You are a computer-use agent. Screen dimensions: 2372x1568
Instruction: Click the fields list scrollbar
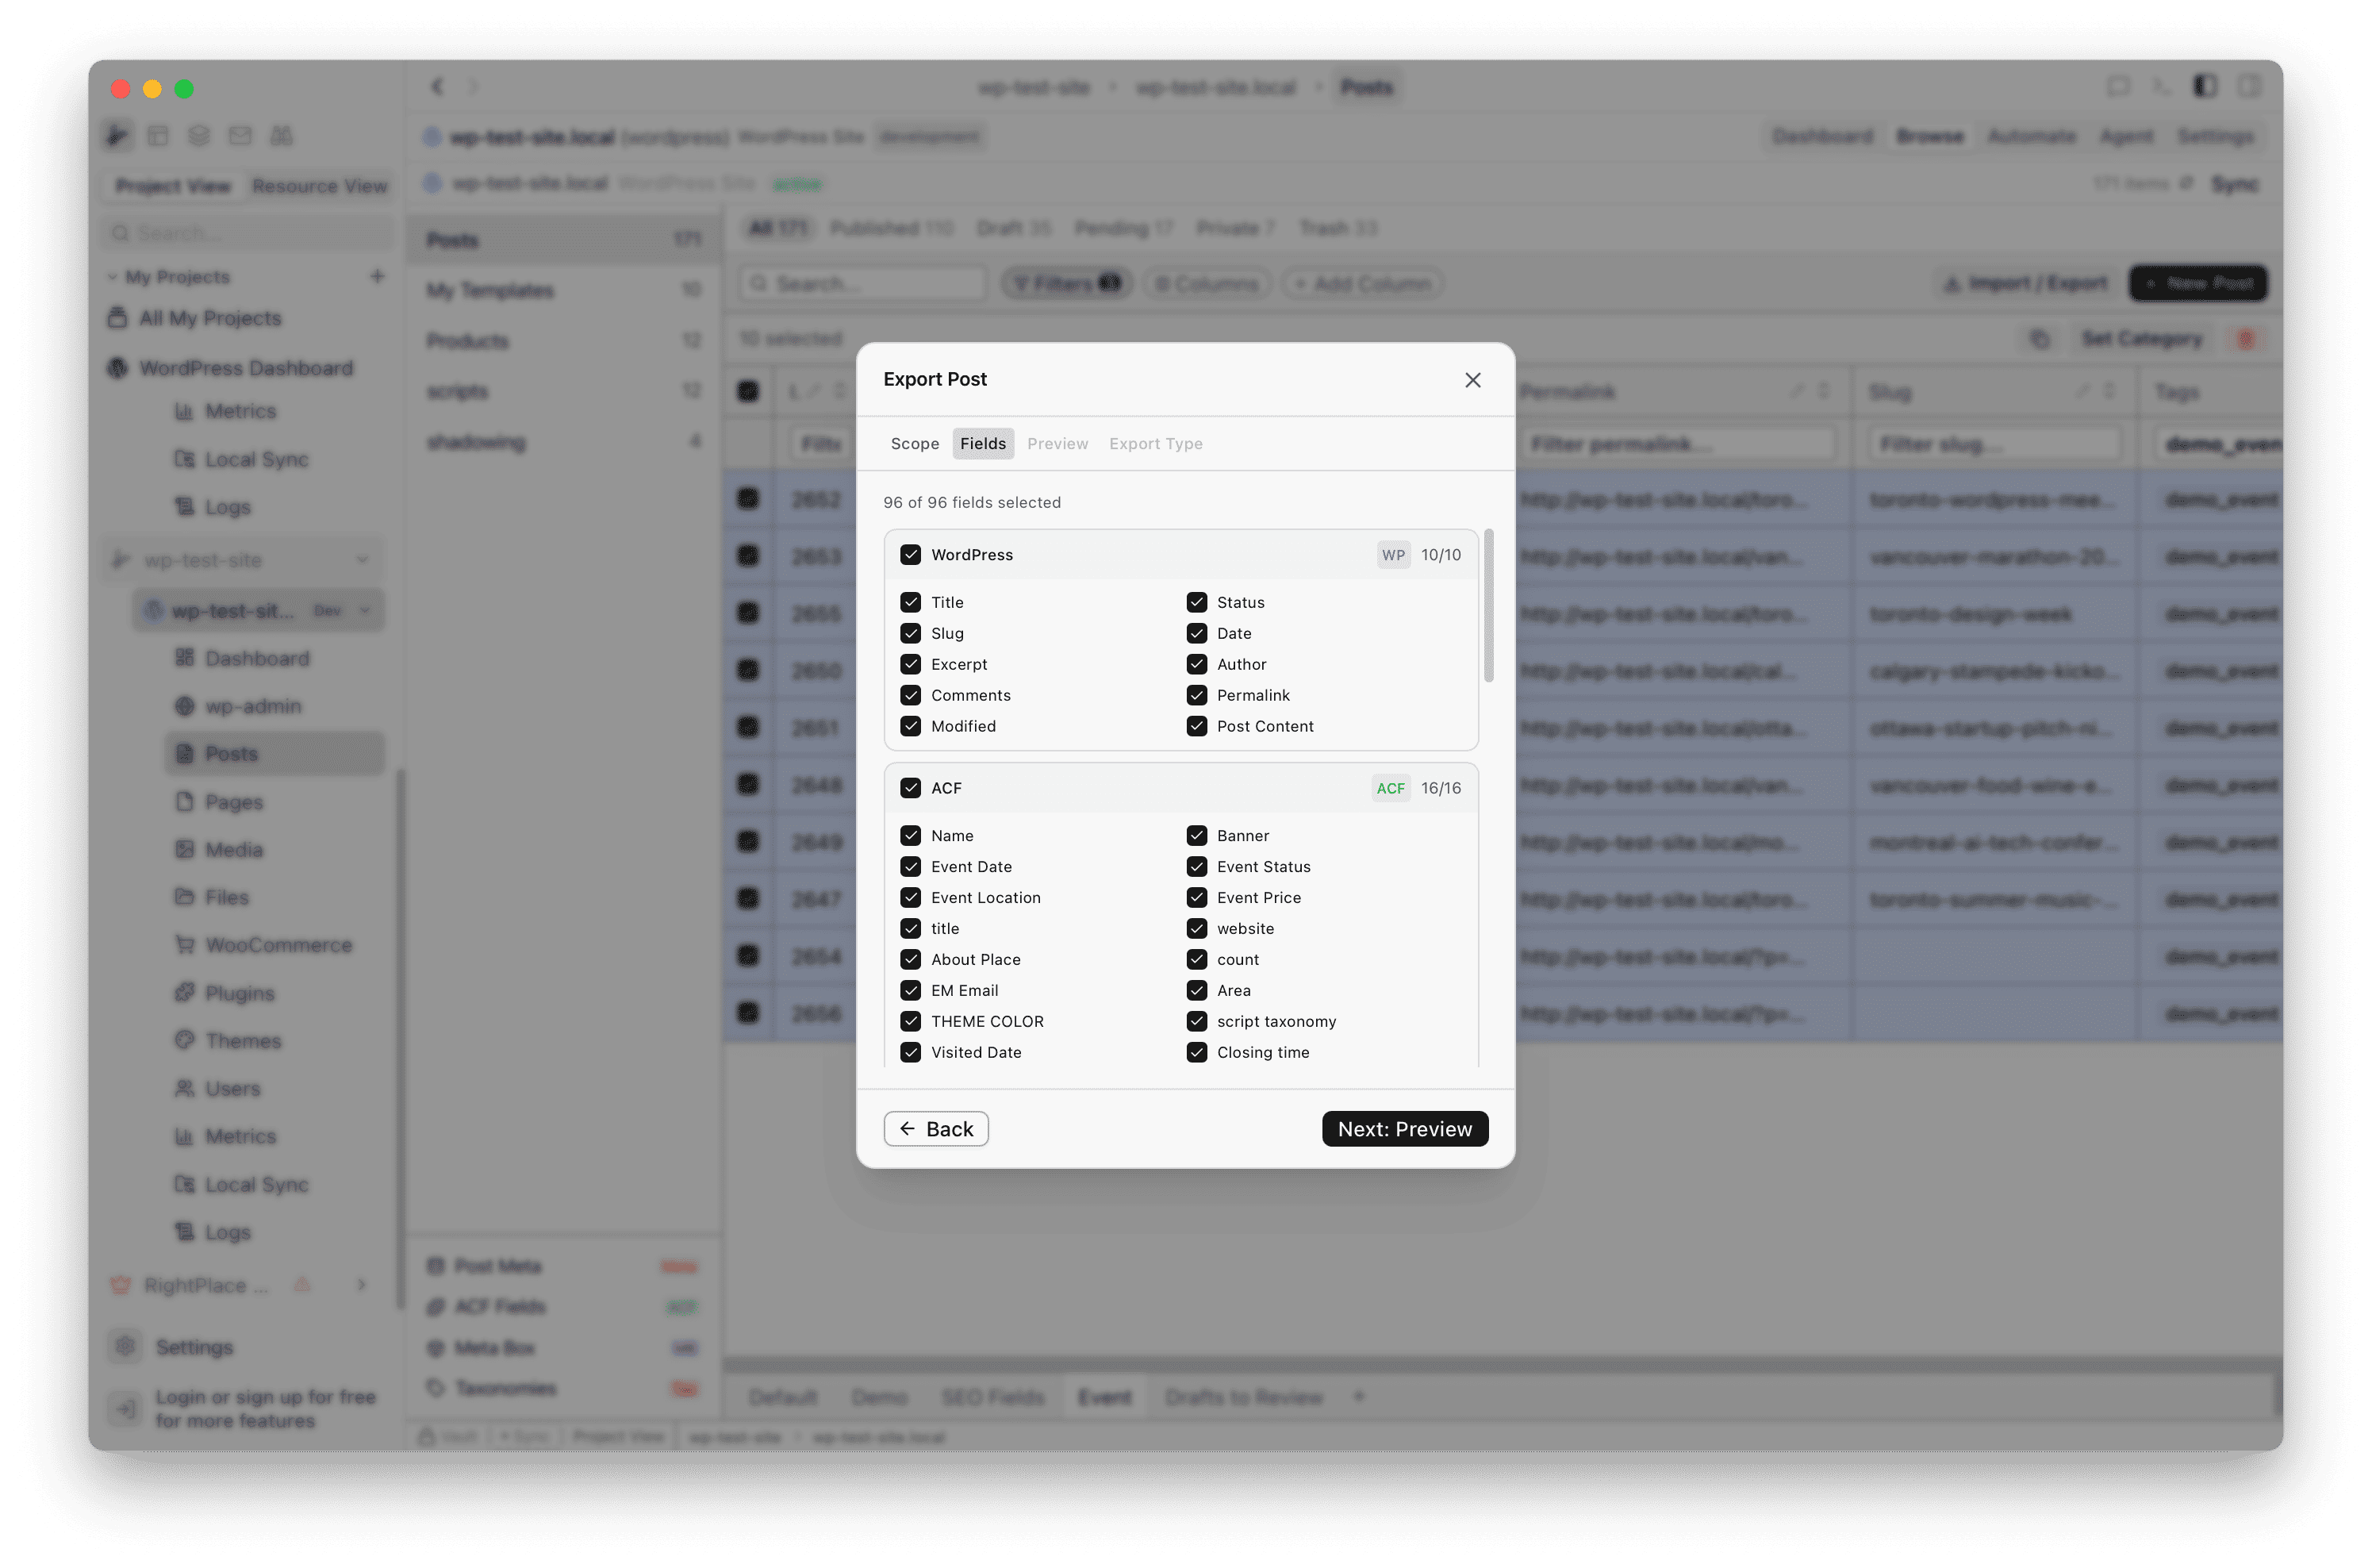1488,606
